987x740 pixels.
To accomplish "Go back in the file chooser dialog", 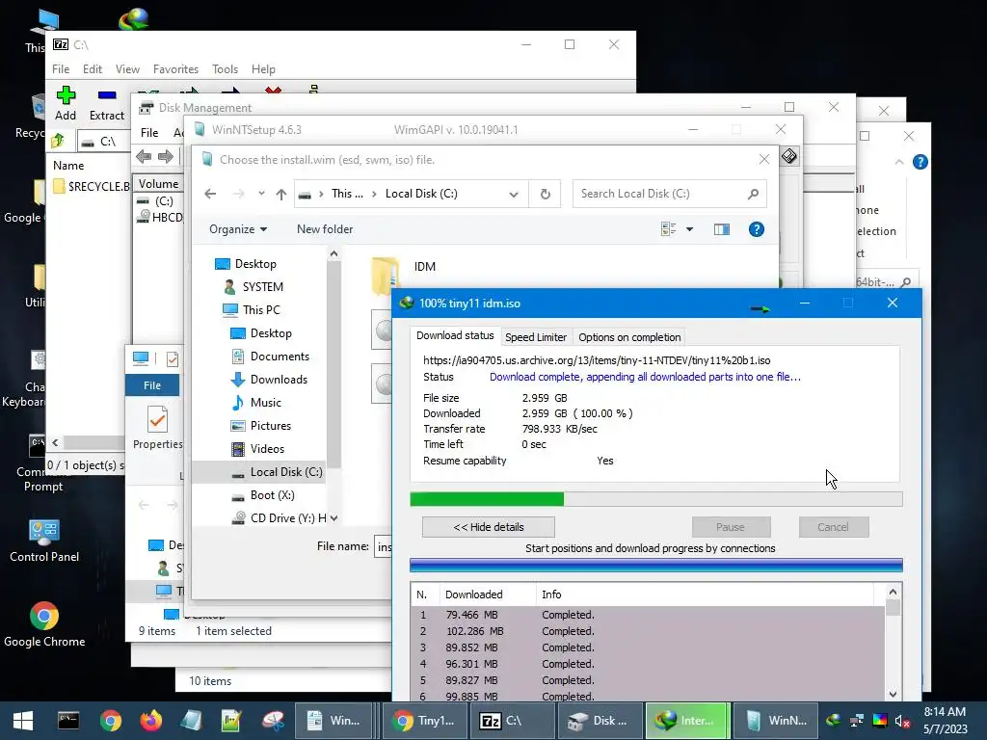I will [210, 194].
